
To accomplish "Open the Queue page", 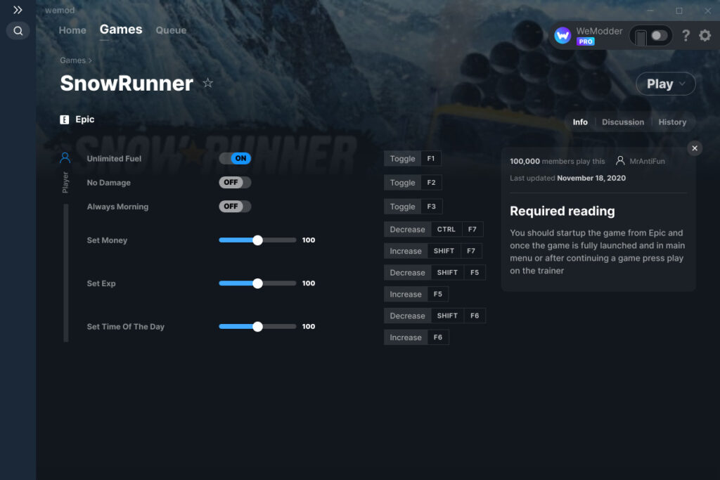I will [171, 30].
